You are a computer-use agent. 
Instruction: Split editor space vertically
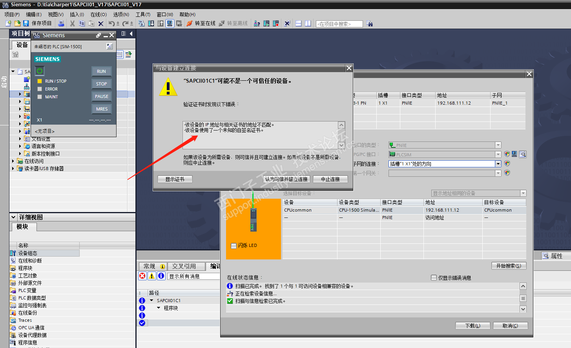pos(308,24)
